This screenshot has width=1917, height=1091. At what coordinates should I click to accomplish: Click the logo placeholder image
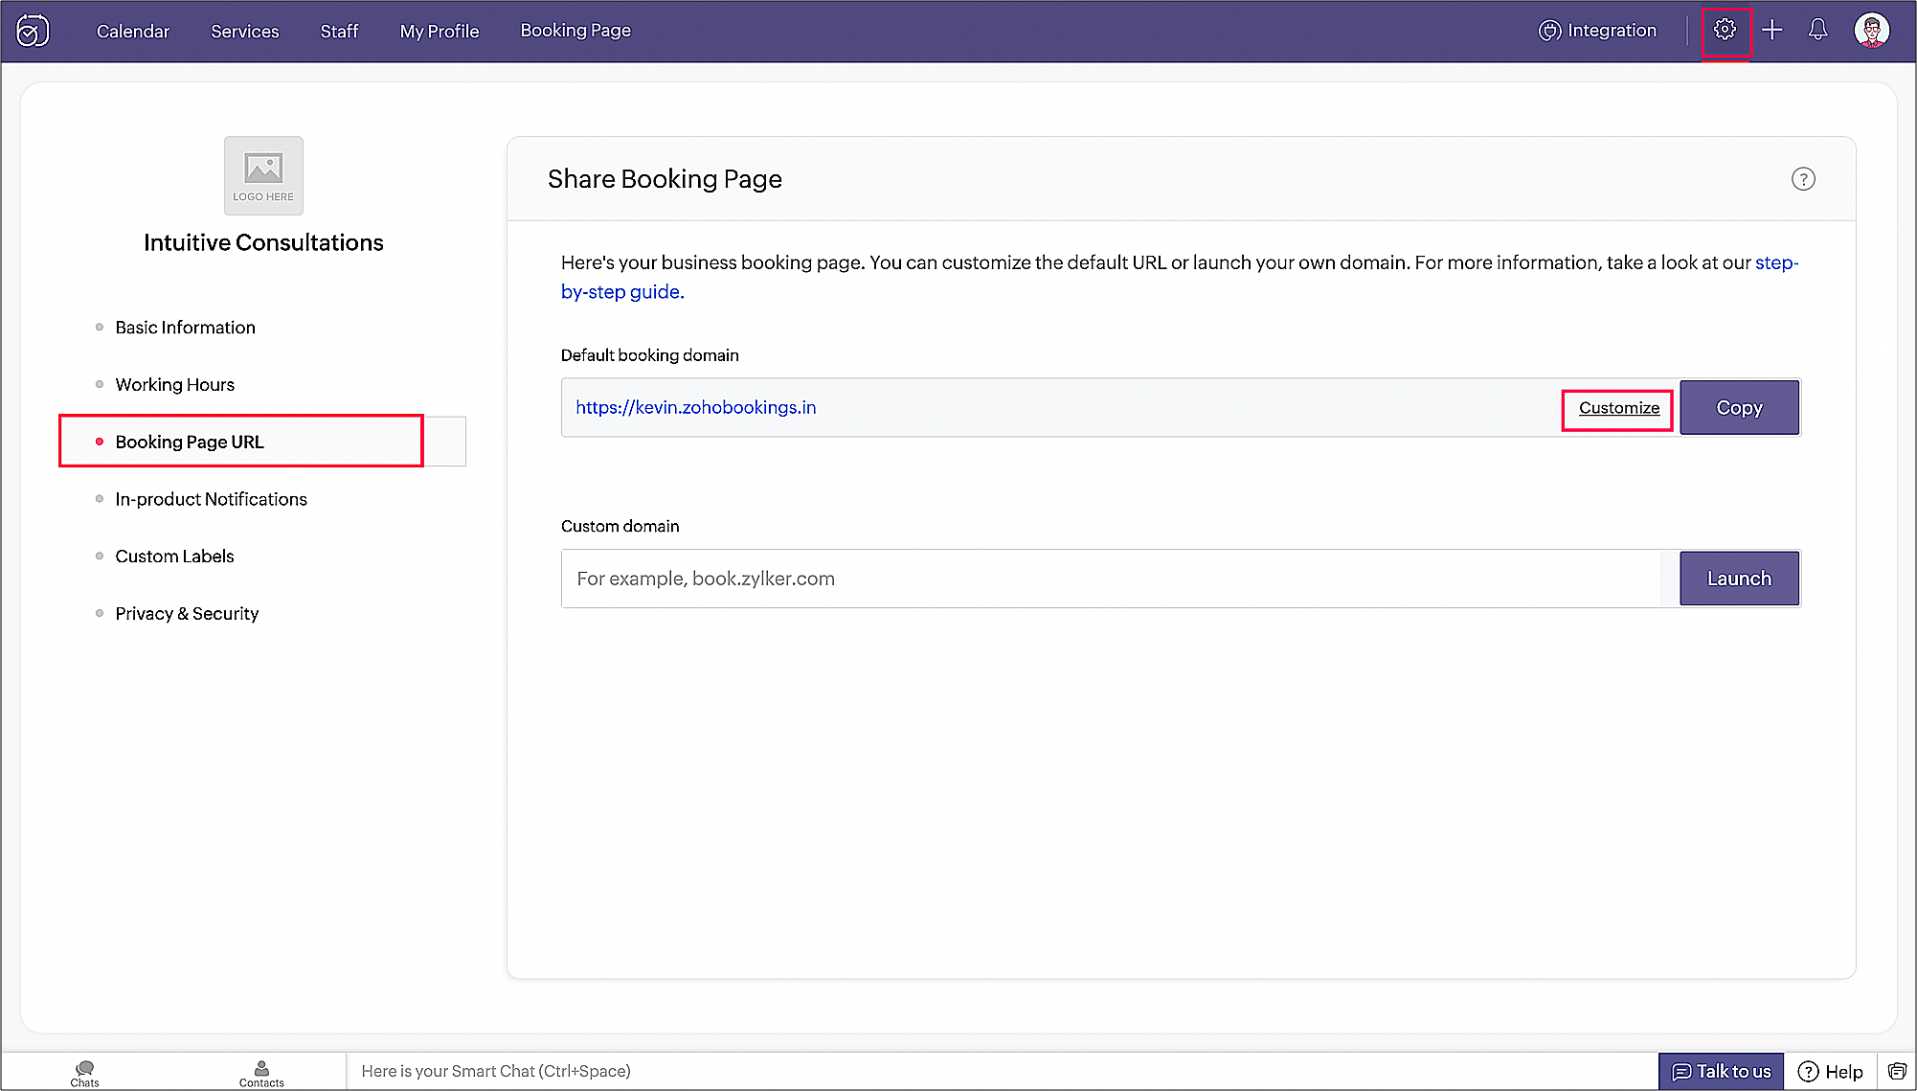coord(263,175)
